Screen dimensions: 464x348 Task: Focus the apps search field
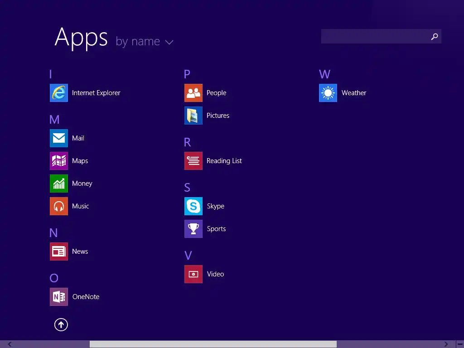coord(381,36)
